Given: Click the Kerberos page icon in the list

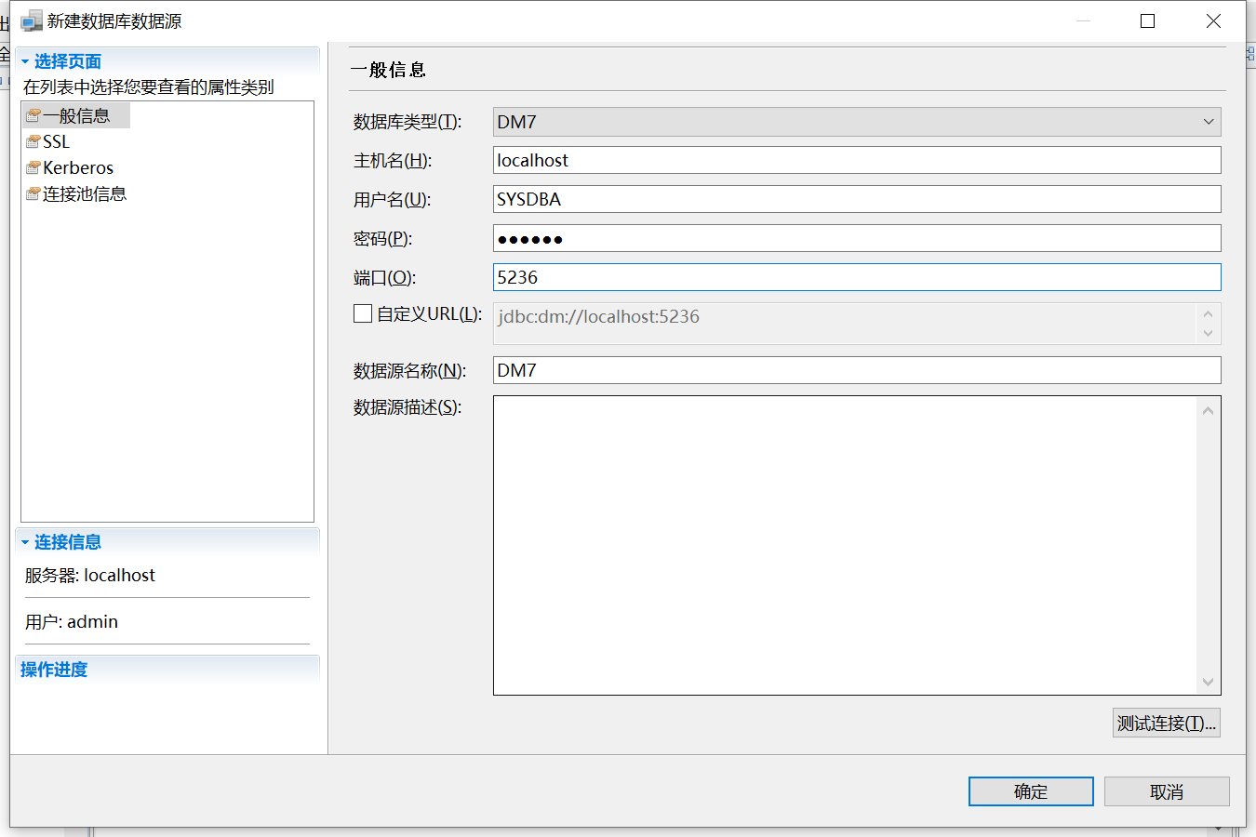Looking at the screenshot, I should point(33,167).
